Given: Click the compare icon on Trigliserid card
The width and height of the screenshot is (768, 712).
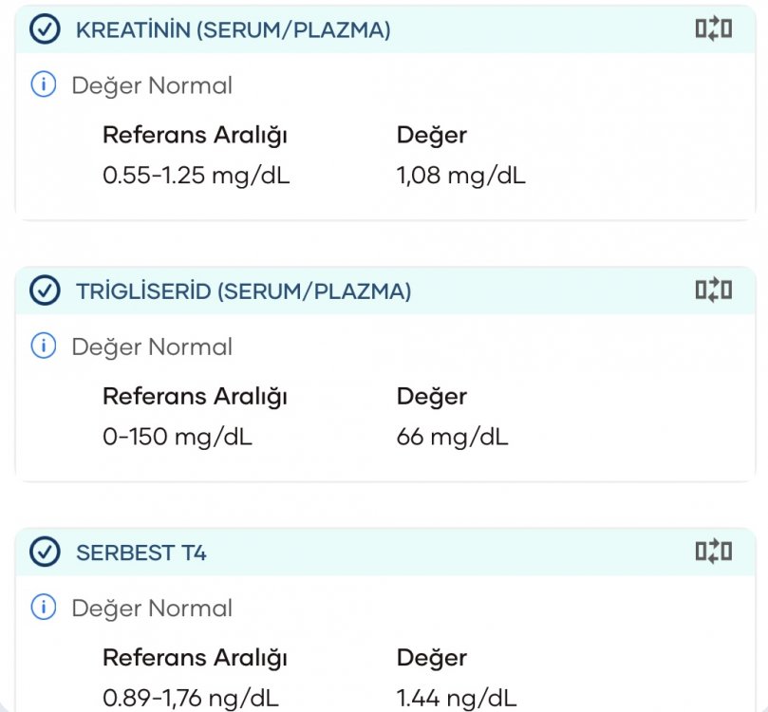Looking at the screenshot, I should tap(714, 290).
